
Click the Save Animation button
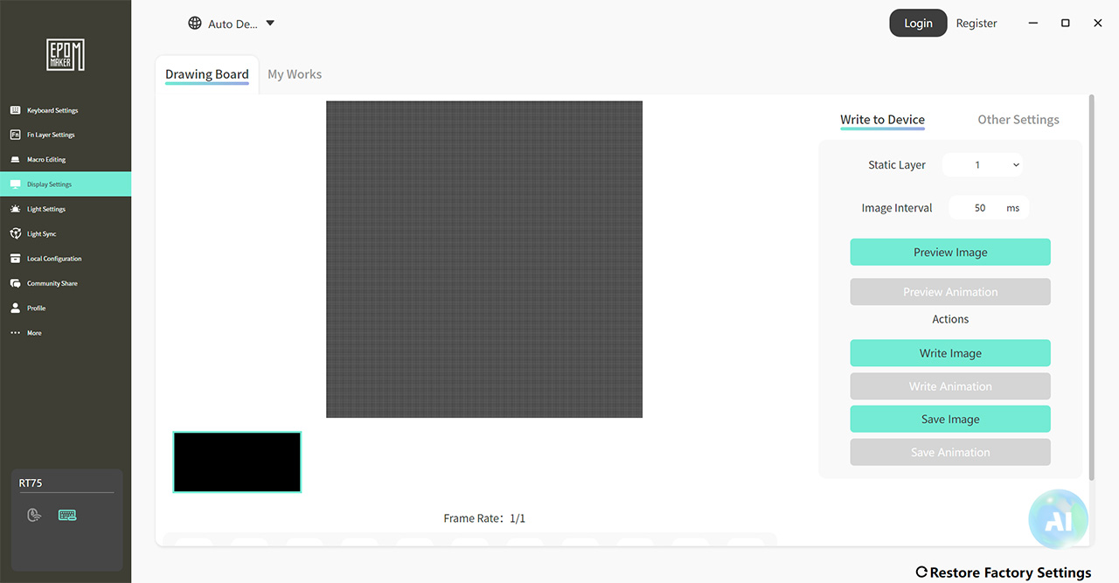950,453
